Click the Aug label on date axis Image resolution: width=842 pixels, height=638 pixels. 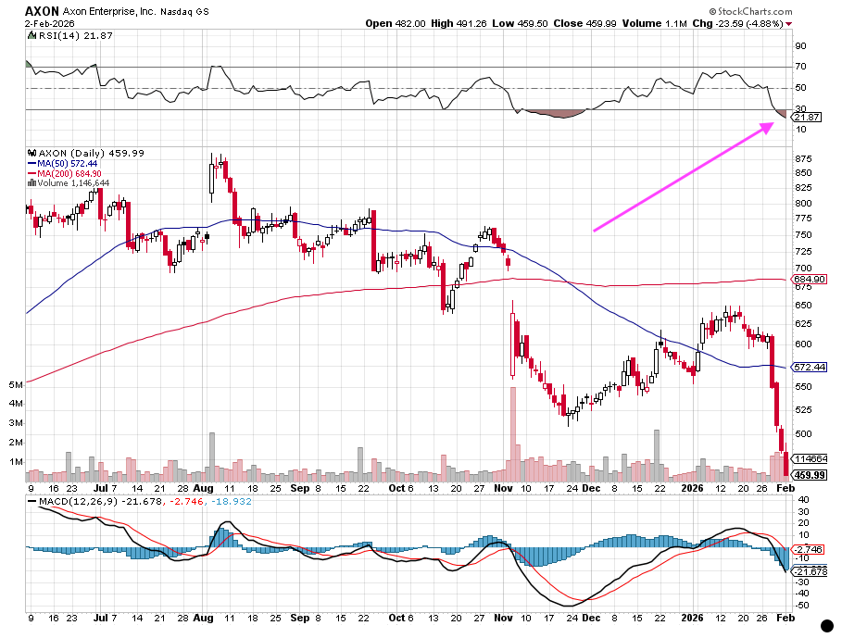pyautogui.click(x=204, y=487)
